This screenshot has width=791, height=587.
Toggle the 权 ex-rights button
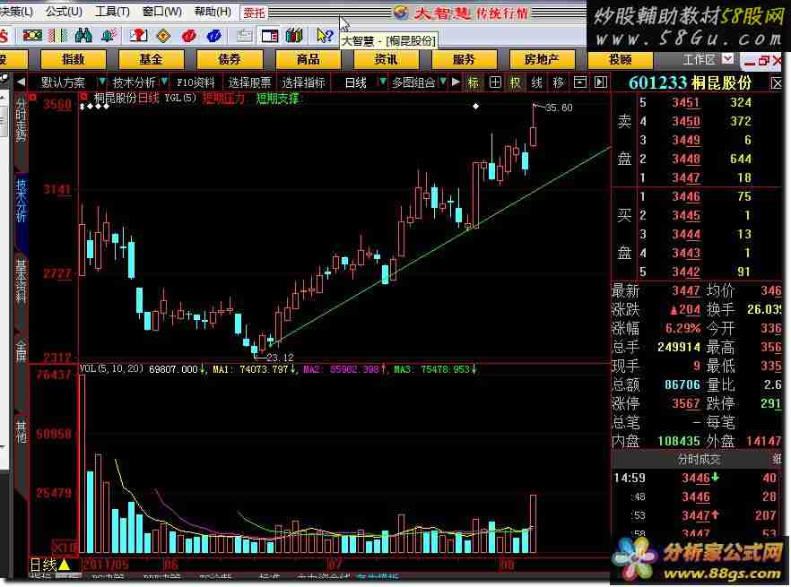pyautogui.click(x=515, y=82)
